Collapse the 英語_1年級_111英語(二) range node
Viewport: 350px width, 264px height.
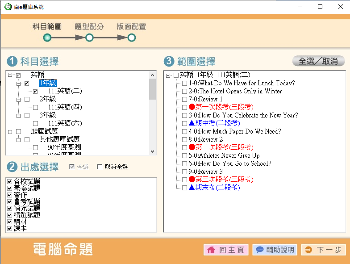pyautogui.click(x=168, y=75)
